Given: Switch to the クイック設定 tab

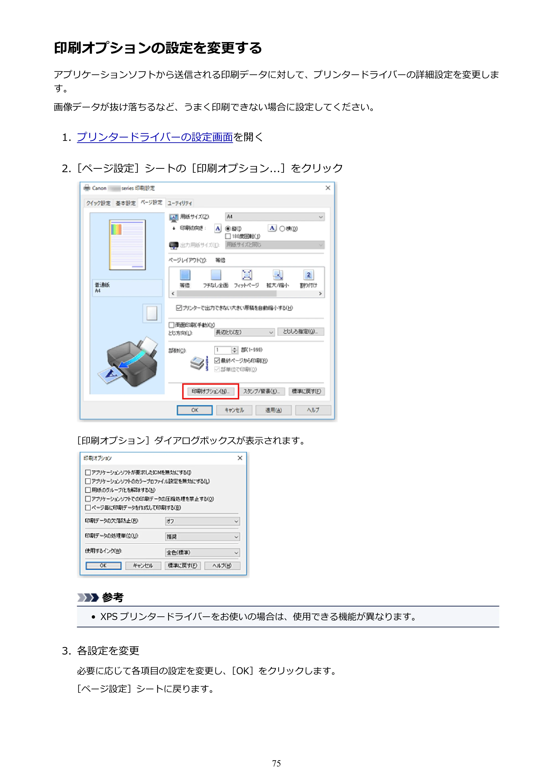Looking at the screenshot, I should 98,203.
